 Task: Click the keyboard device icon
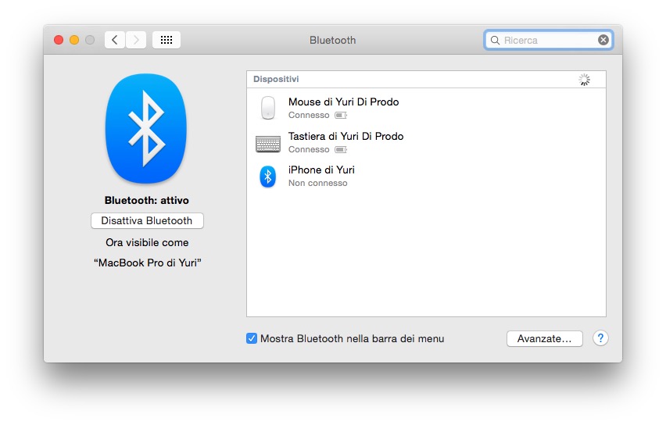point(268,144)
